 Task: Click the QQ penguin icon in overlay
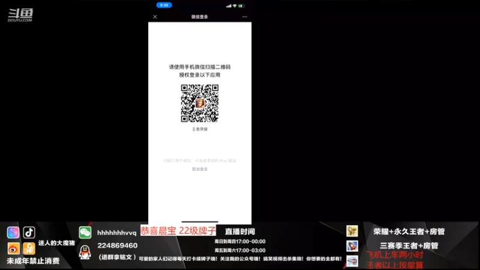tap(85, 252)
